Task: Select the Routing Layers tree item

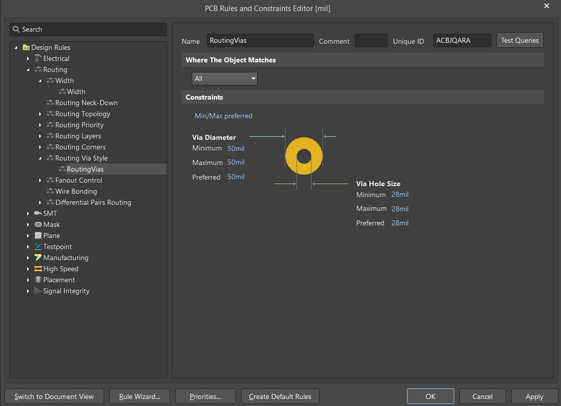Action: pos(78,136)
